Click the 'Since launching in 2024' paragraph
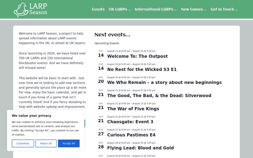 coord(52,60)
